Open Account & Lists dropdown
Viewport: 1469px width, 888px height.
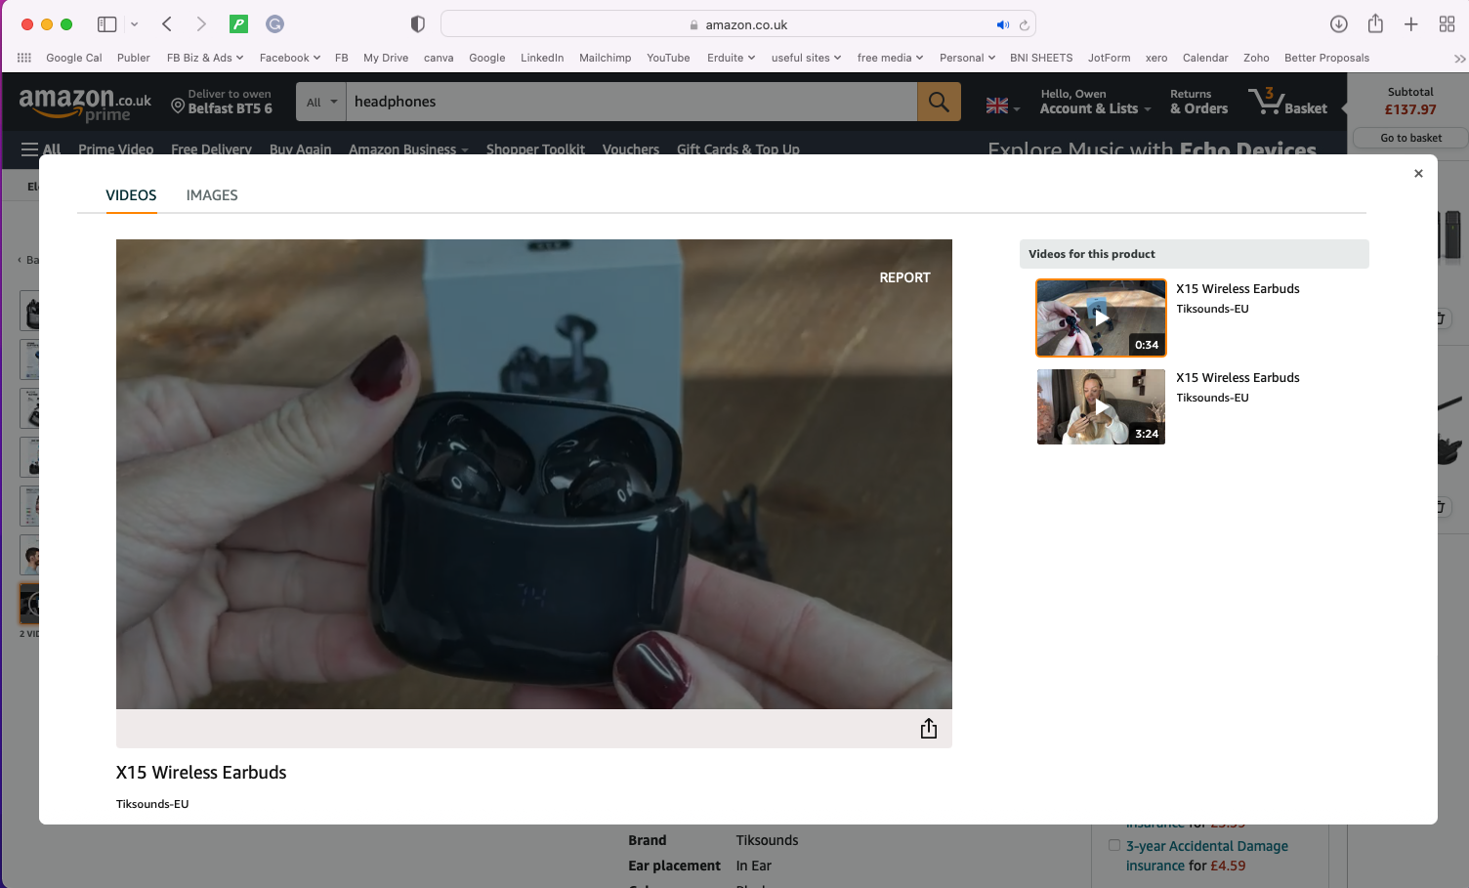1095,102
